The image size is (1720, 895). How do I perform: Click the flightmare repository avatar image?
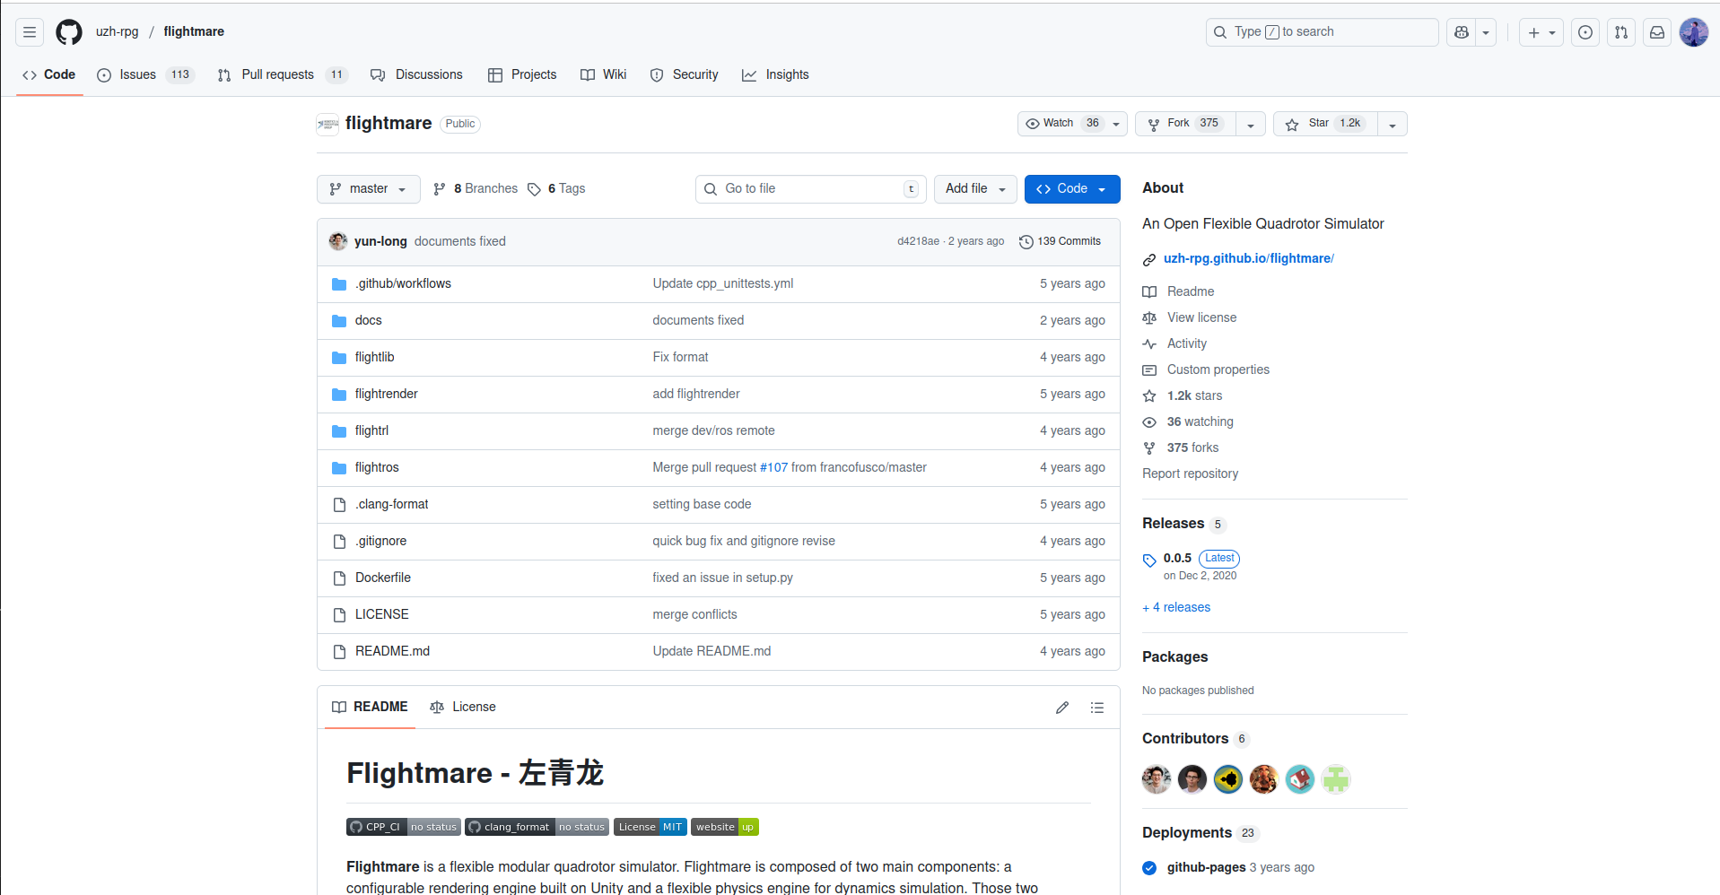pyautogui.click(x=327, y=124)
